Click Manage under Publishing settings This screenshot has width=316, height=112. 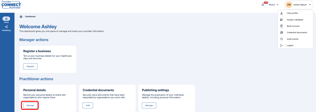[x=149, y=105]
